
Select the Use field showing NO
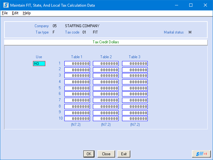[39, 64]
